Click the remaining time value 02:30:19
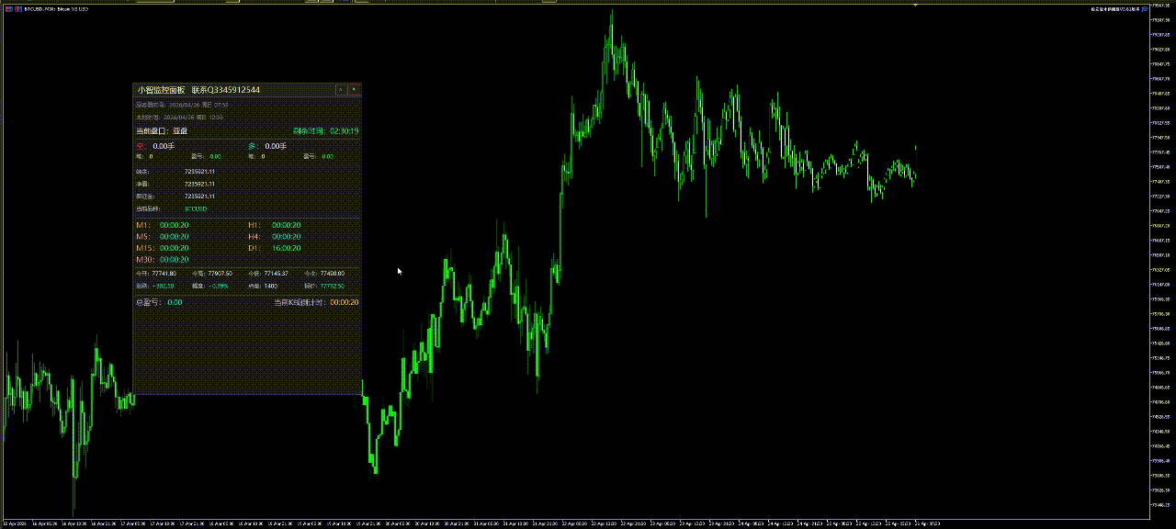This screenshot has width=1176, height=529. (x=345, y=131)
